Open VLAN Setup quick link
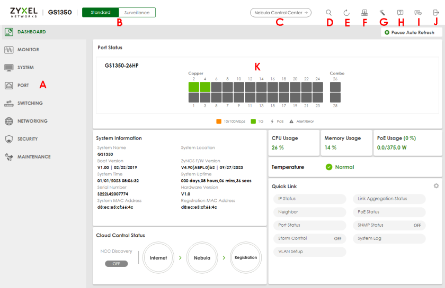The width and height of the screenshot is (445, 288). (x=309, y=252)
